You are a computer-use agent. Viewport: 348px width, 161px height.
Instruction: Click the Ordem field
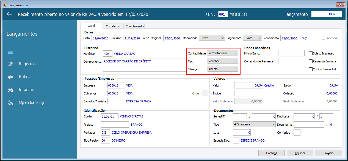(x=205, y=93)
